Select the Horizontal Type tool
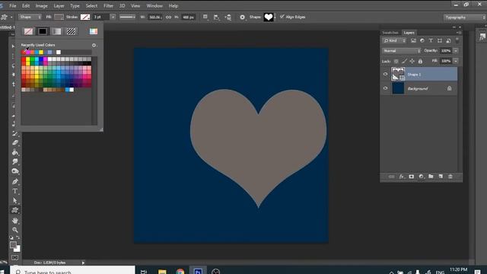 click(x=15, y=191)
